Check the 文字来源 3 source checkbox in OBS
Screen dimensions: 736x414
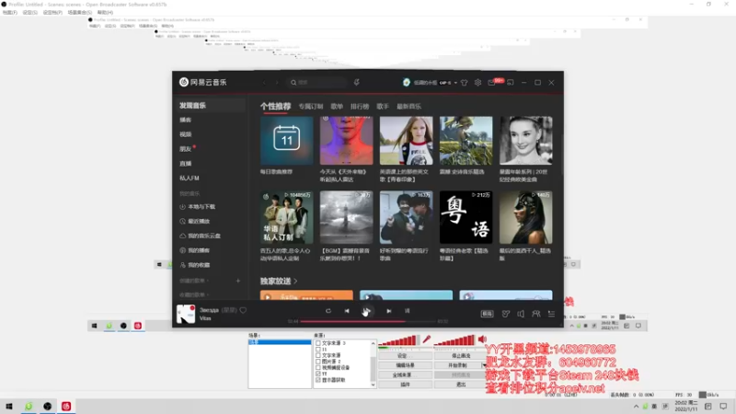pos(318,343)
